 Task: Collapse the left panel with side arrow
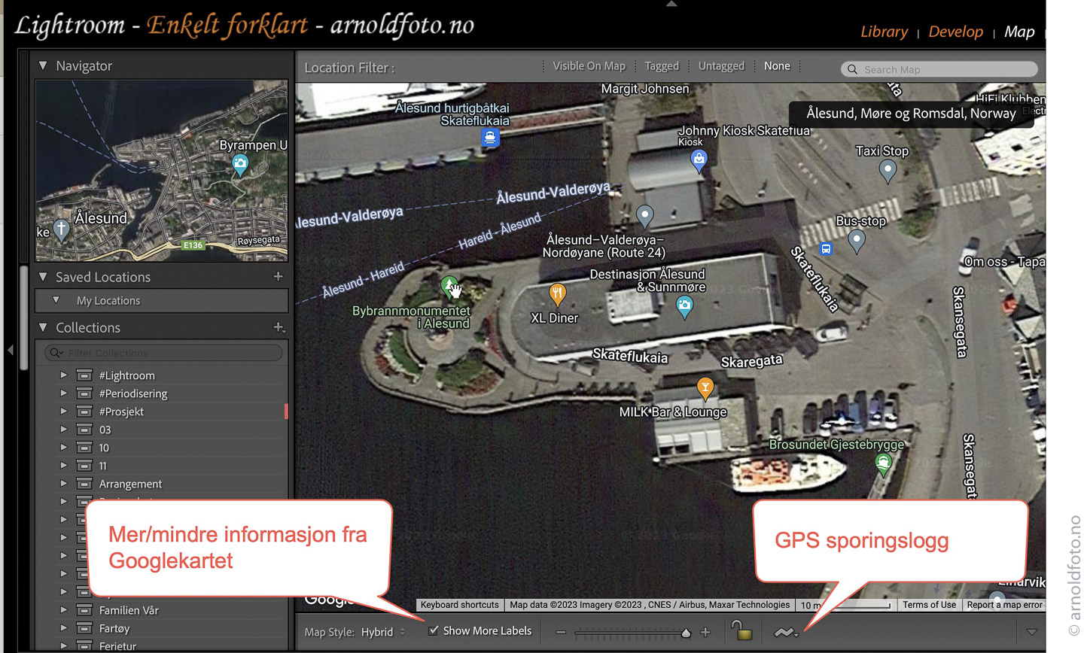coord(10,350)
